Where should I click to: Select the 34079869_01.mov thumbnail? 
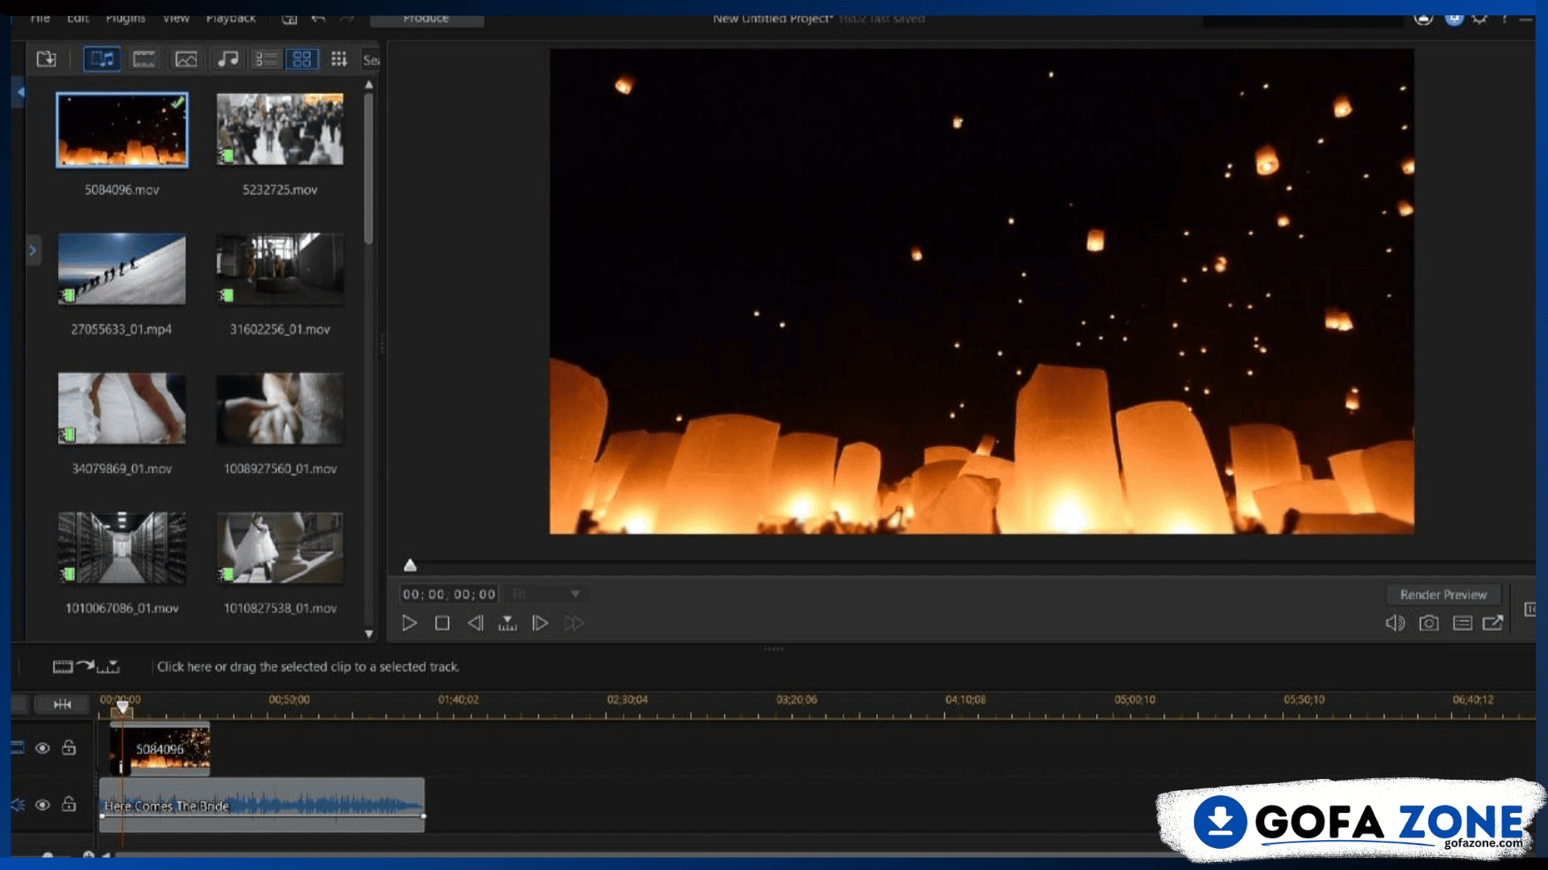click(x=122, y=408)
